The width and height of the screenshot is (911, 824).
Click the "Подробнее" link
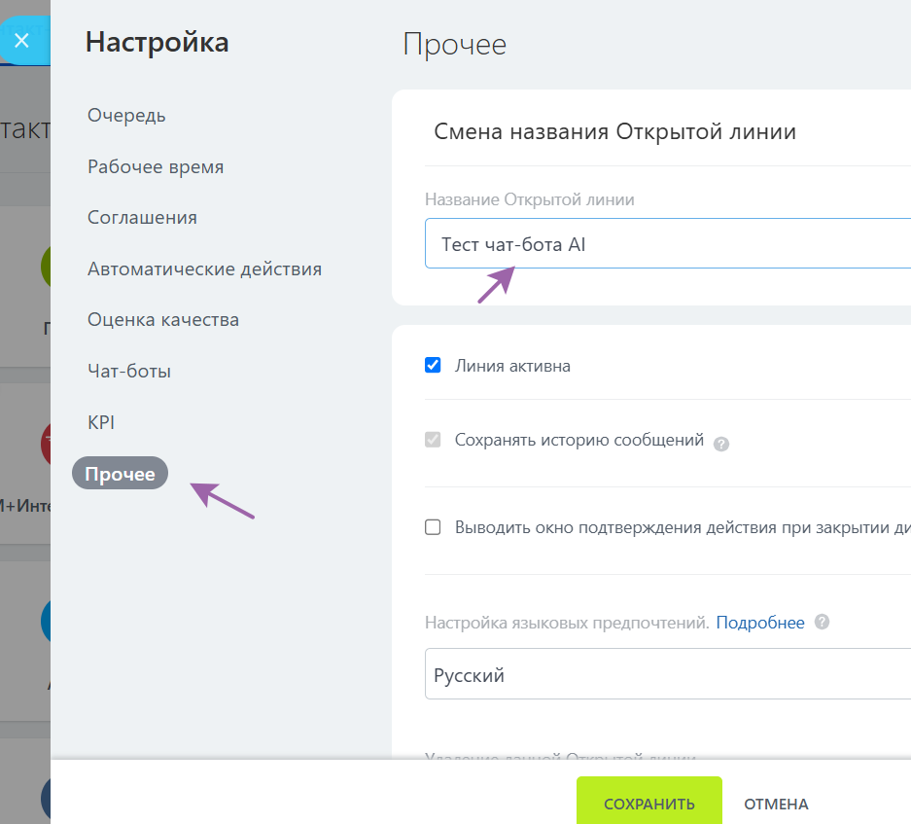(x=760, y=622)
